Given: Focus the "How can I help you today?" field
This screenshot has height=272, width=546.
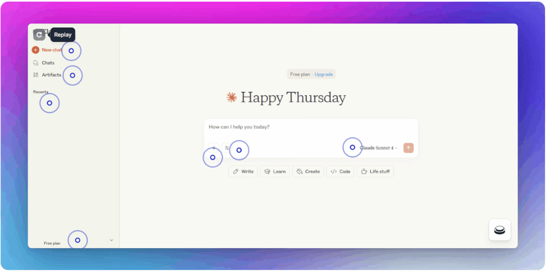Looking at the screenshot, I should click(x=310, y=127).
